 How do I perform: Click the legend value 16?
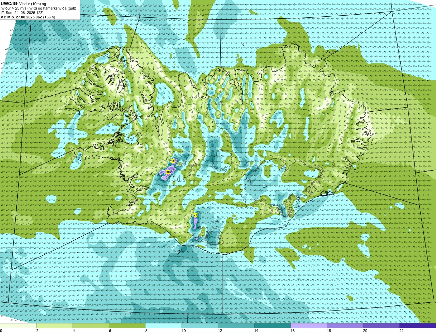pos(293,331)
